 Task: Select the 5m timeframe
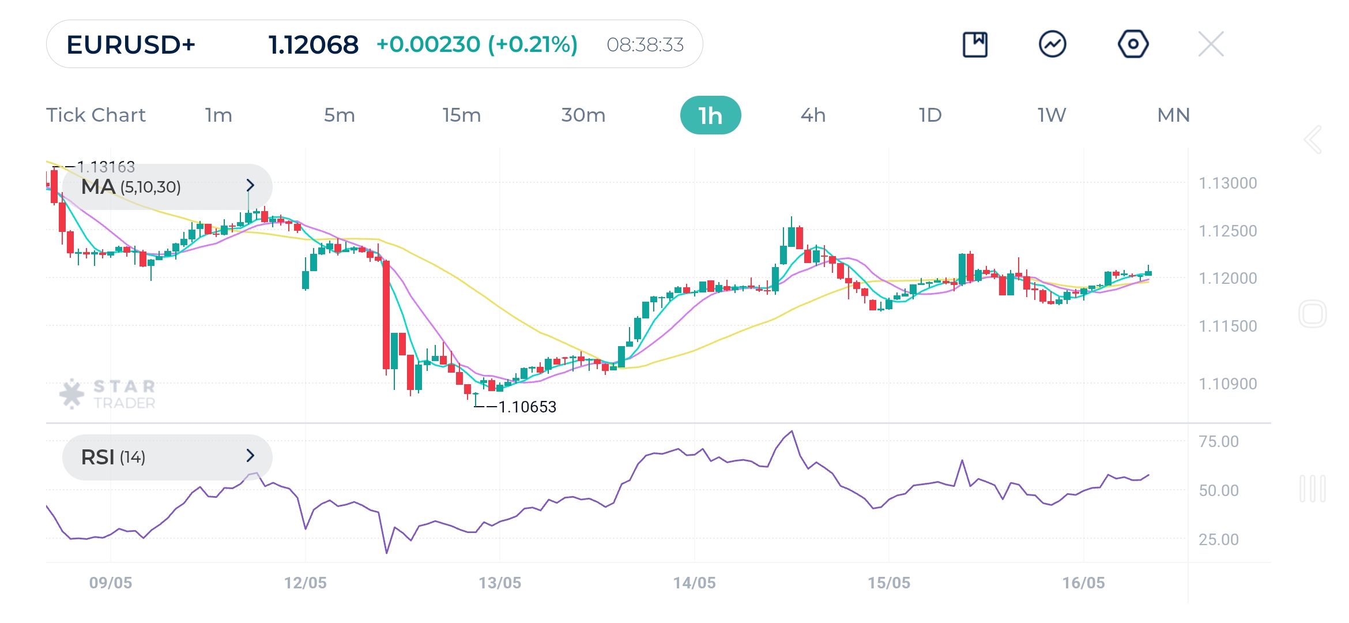(340, 115)
